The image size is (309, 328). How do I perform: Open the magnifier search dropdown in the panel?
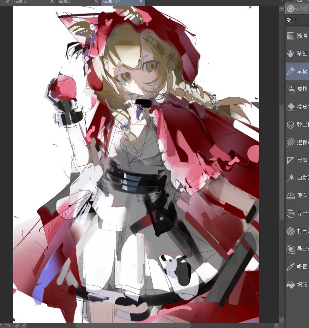click(292, 9)
